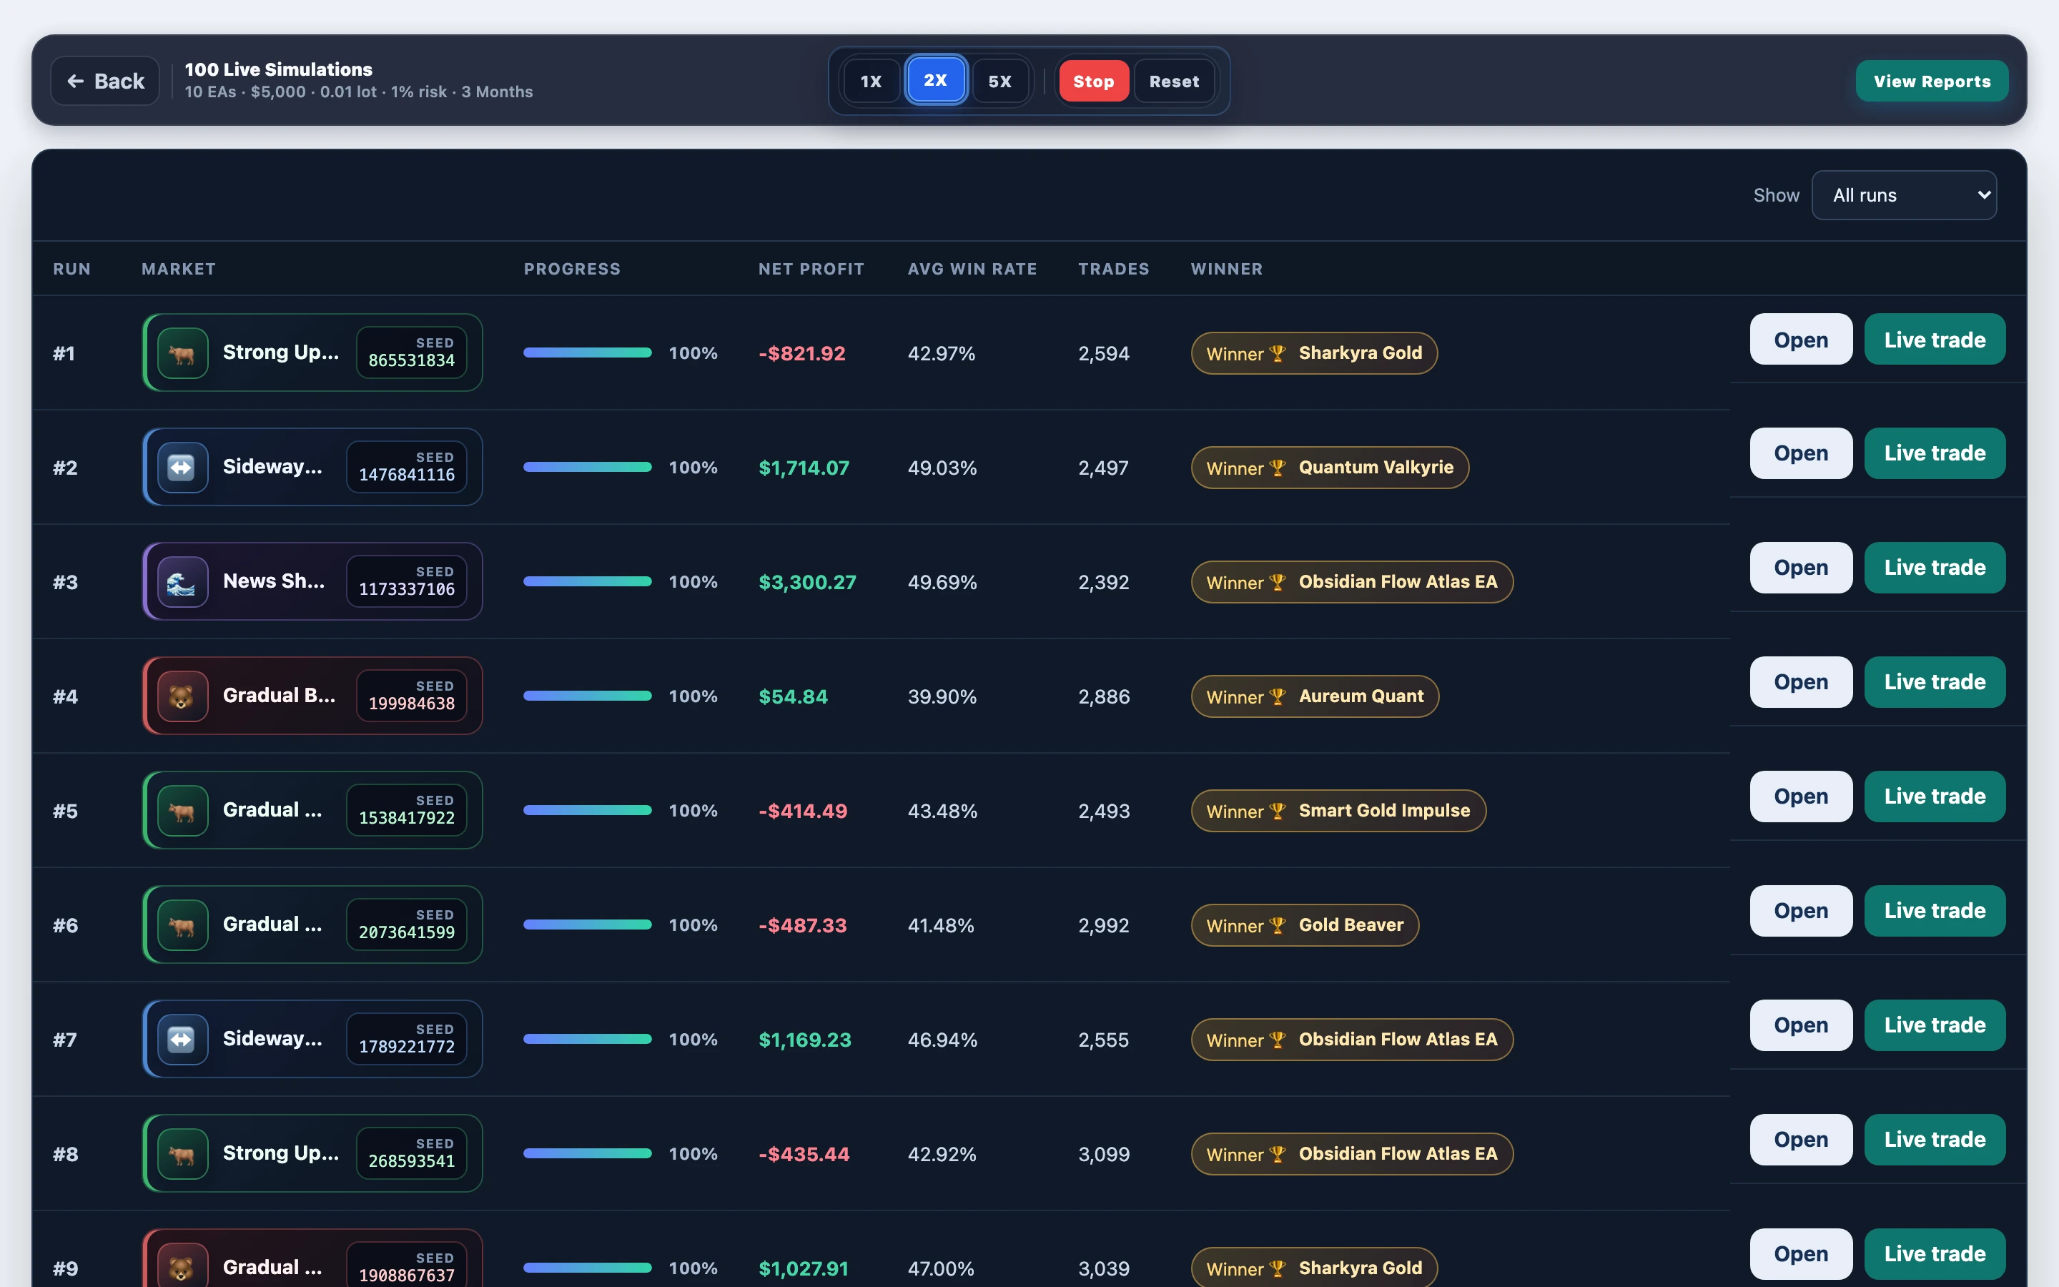Click the bull icon in run #6
This screenshot has width=2059, height=1287.
click(182, 925)
